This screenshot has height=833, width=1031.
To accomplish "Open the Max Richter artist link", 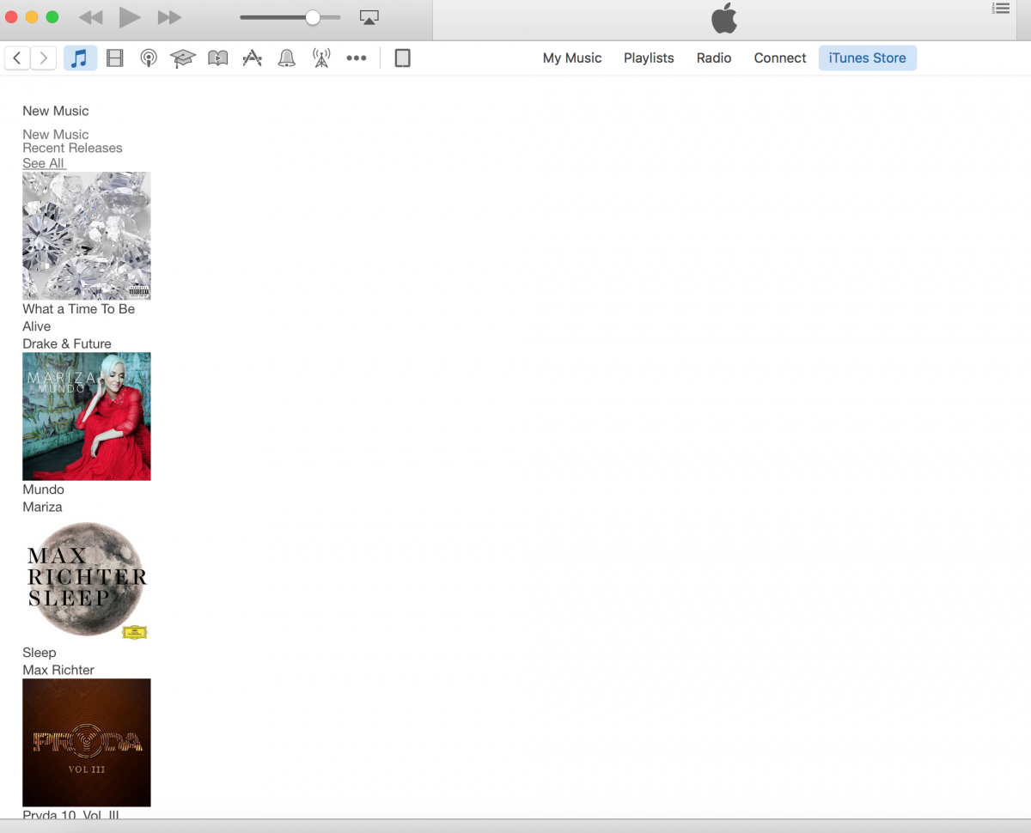I will pyautogui.click(x=58, y=670).
